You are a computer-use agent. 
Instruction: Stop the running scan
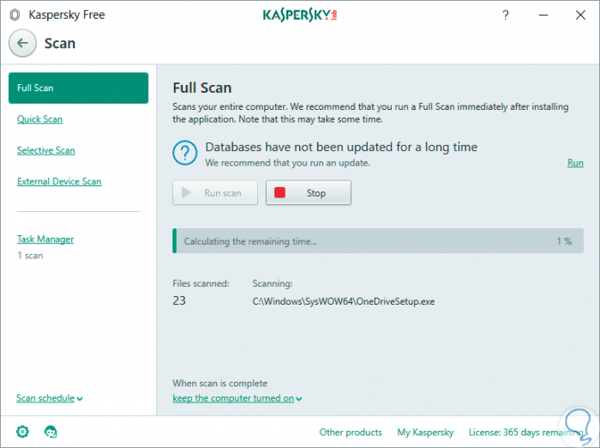pyautogui.click(x=309, y=193)
